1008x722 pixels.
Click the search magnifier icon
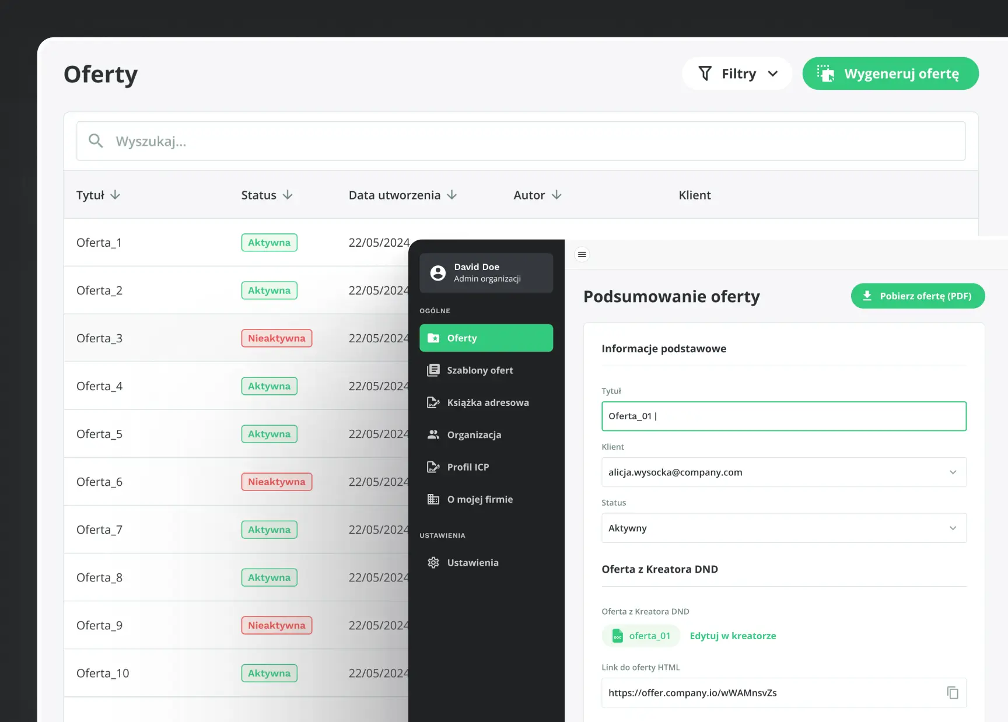[96, 141]
